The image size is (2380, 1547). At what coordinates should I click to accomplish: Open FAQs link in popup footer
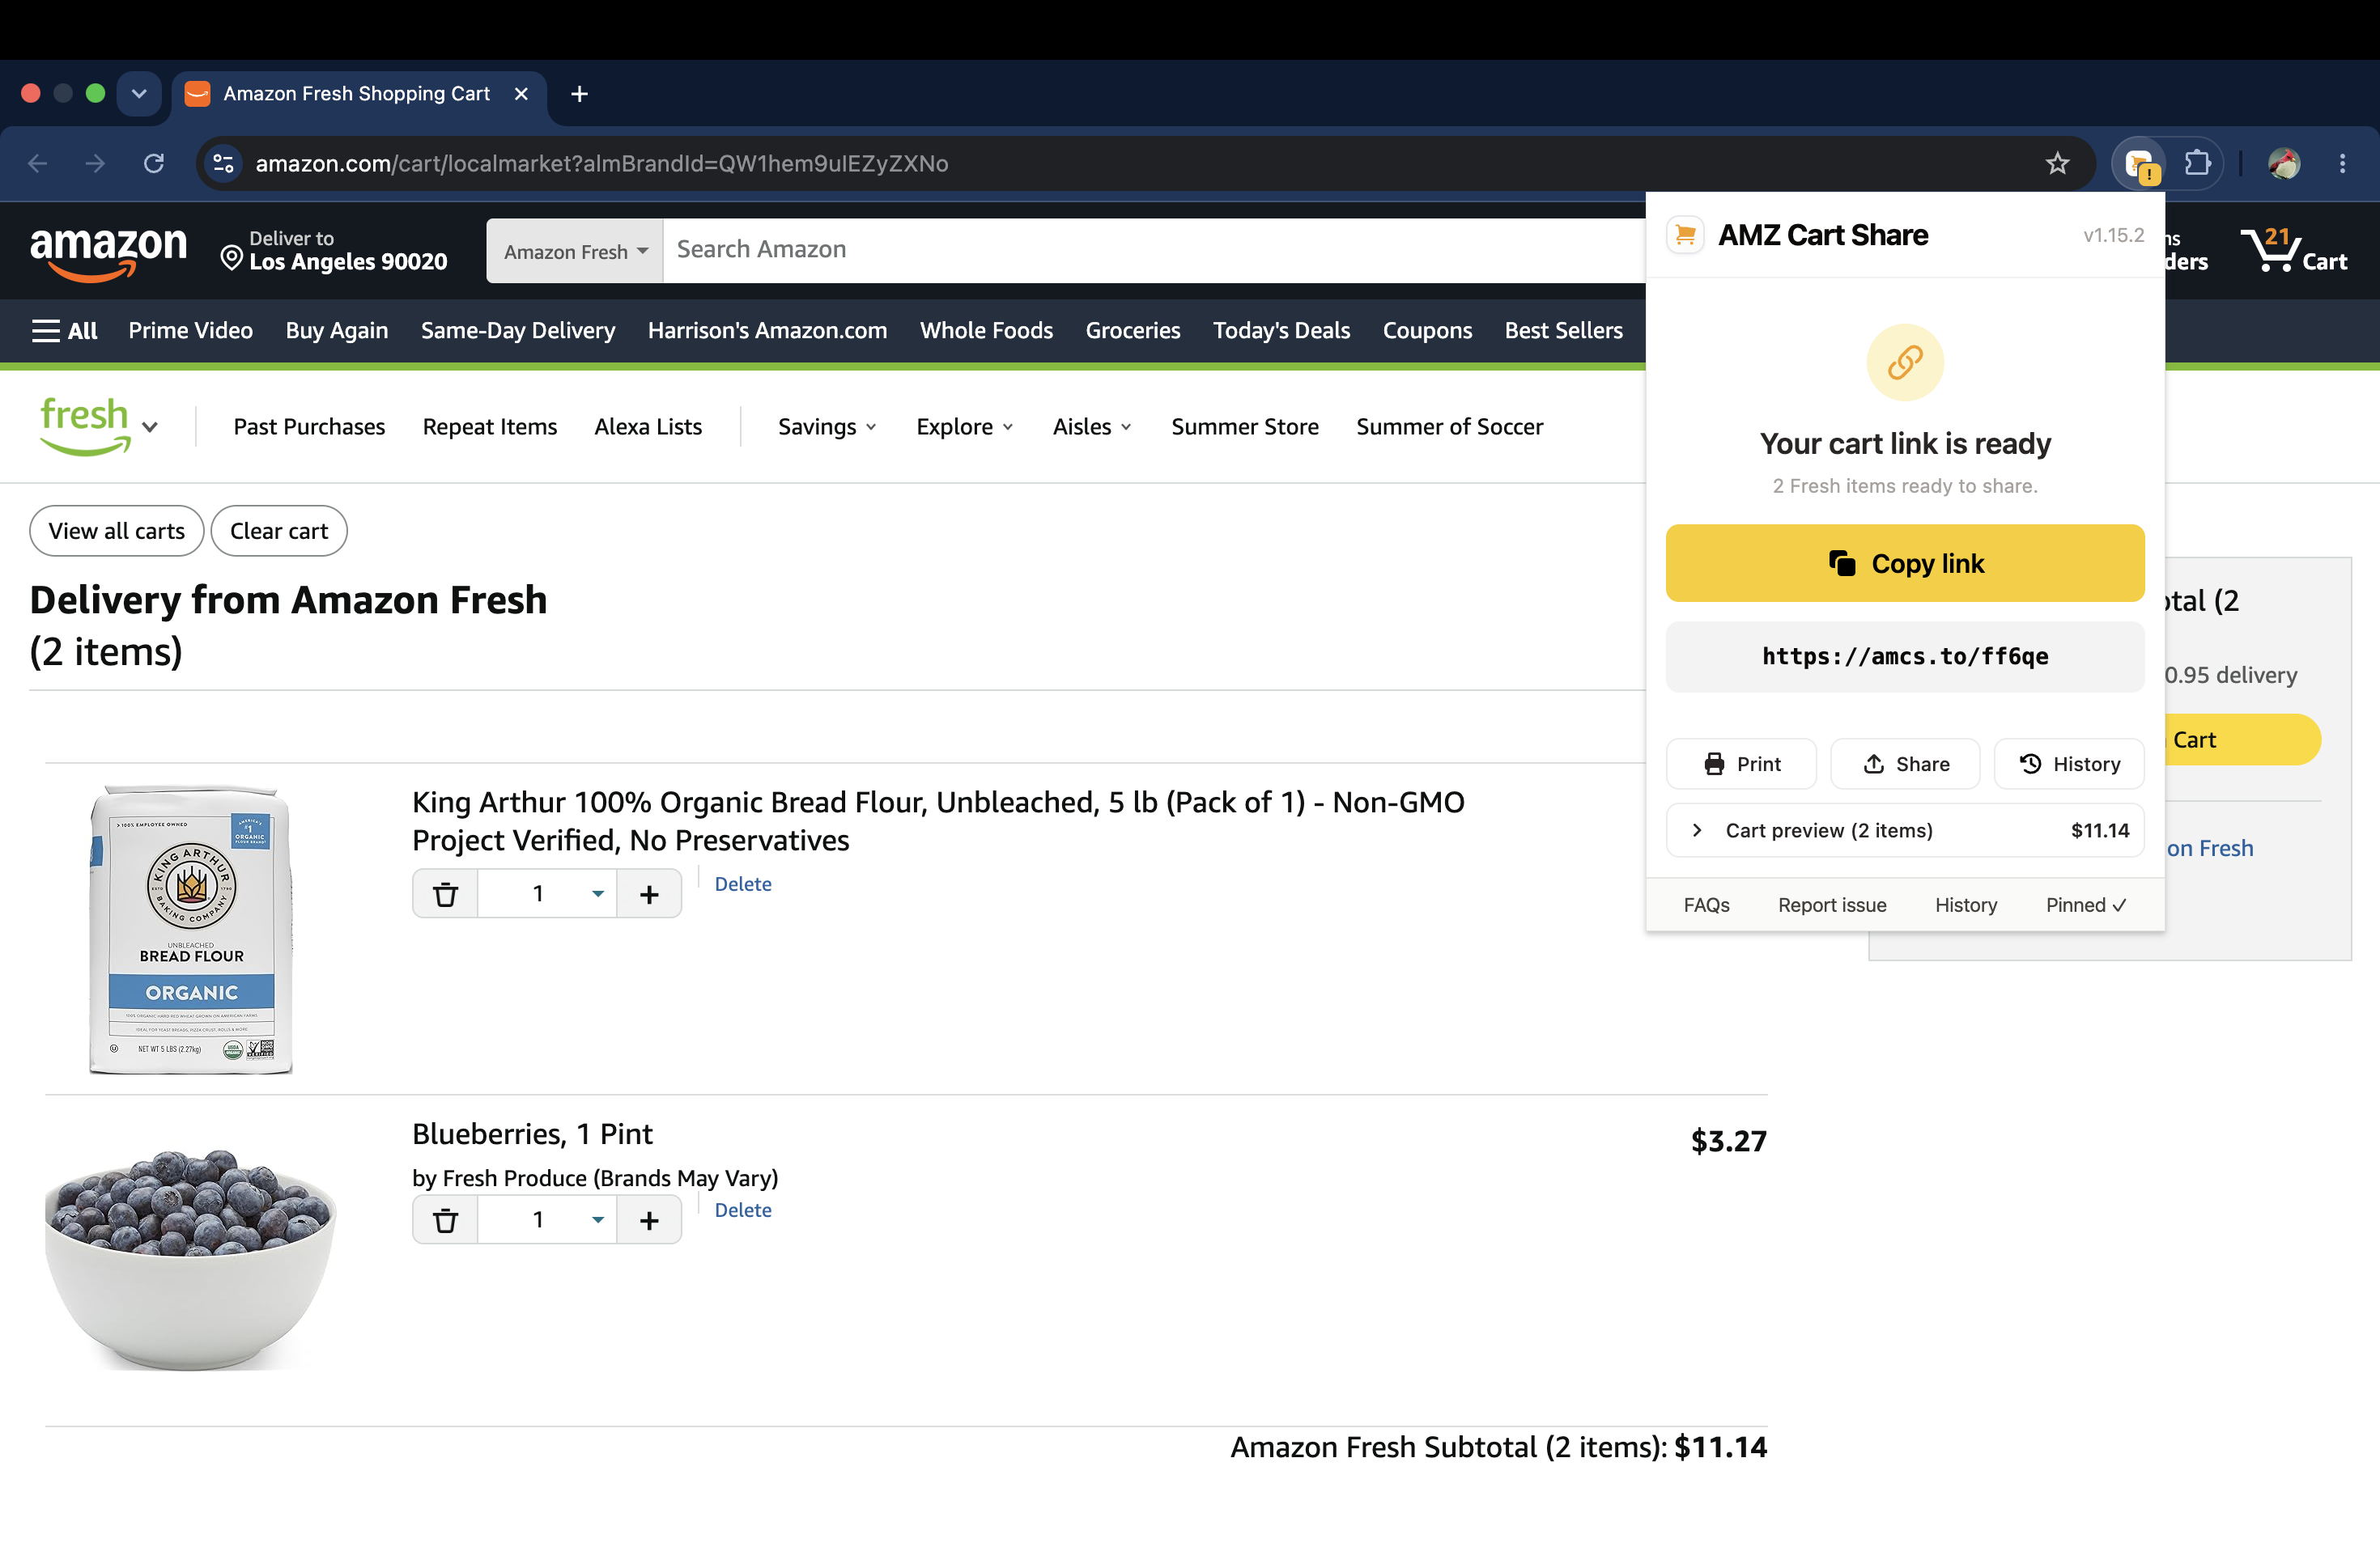pyautogui.click(x=1706, y=905)
